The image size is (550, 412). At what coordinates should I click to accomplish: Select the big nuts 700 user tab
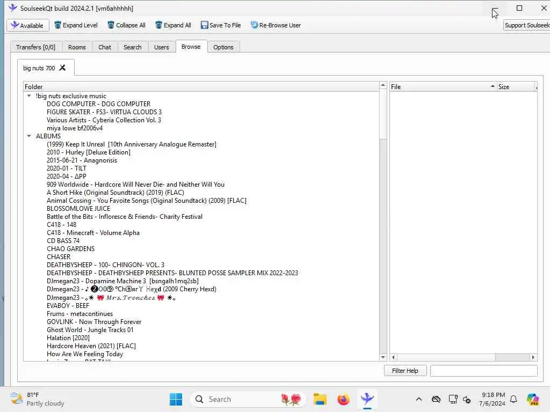(x=39, y=68)
